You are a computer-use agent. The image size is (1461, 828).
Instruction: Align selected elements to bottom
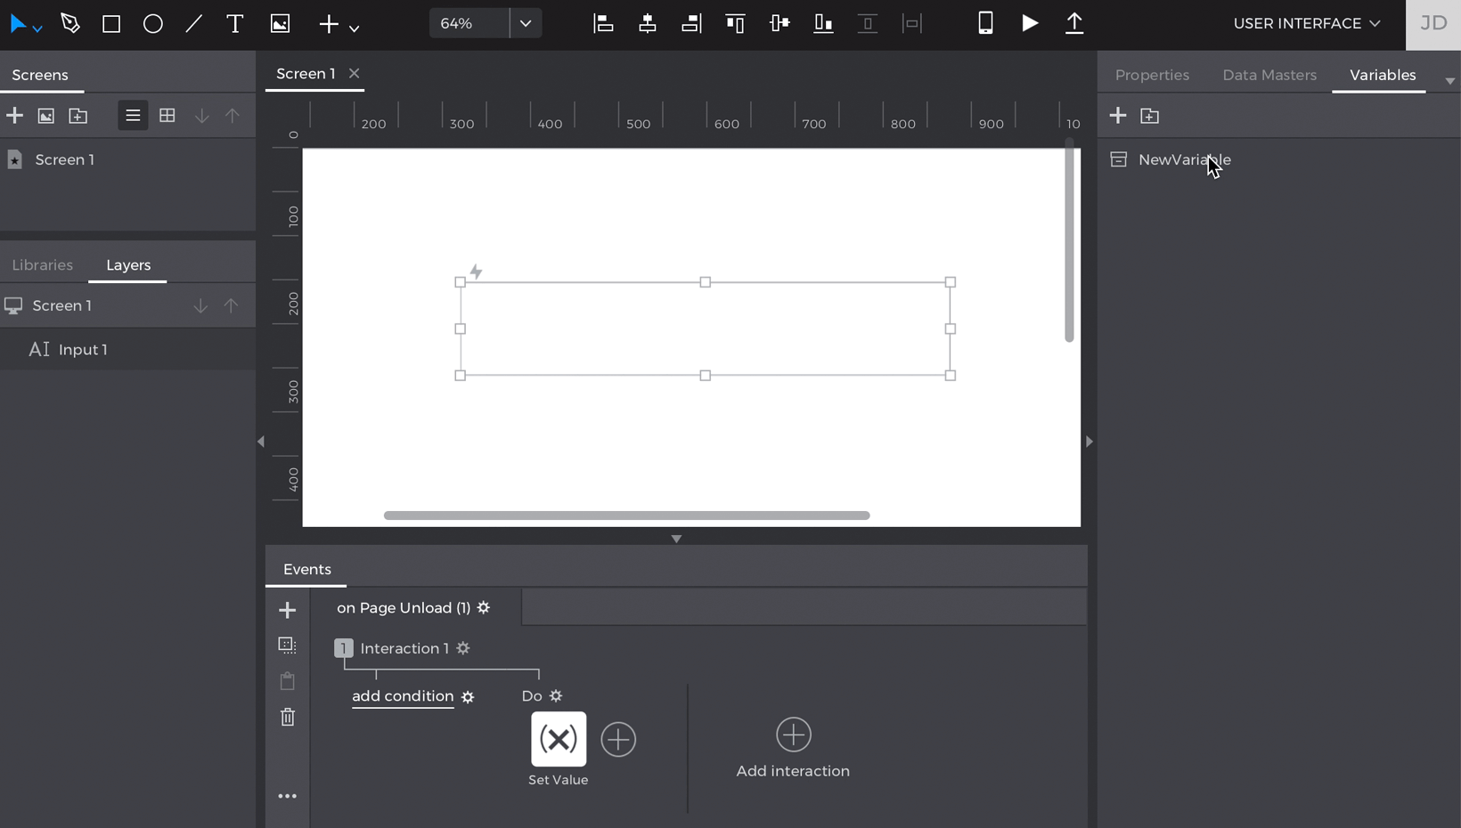[823, 23]
